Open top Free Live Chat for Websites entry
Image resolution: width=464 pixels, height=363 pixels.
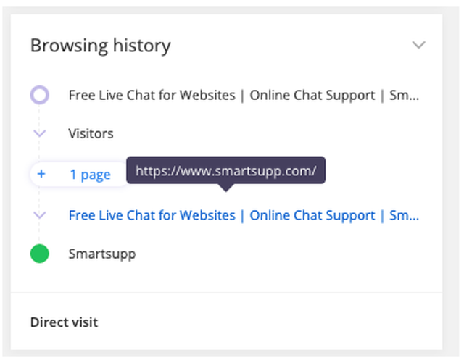pos(244,95)
